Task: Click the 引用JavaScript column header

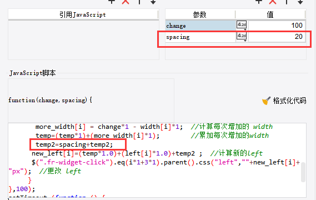Action: coord(83,14)
